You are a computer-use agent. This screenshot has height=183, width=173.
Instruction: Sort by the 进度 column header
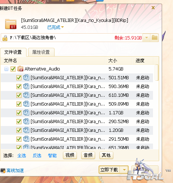(x=143, y=61)
